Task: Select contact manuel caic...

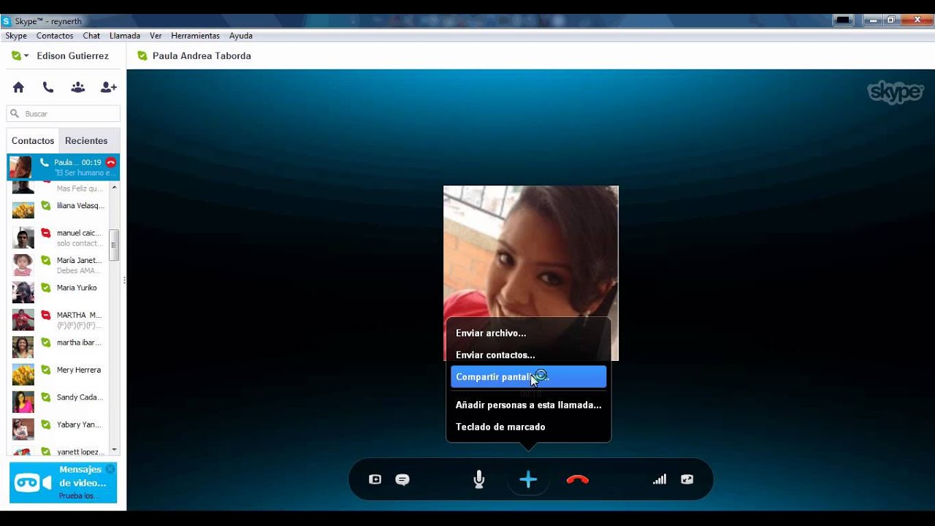Action: tap(58, 238)
